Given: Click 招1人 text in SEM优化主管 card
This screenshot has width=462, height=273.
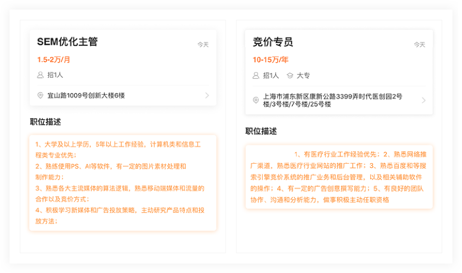Looking at the screenshot, I should coord(55,75).
